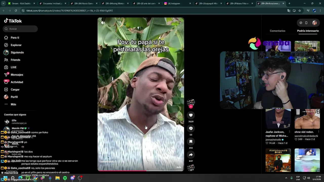Open Spotify from taskbar
This screenshot has width=324, height=182.
[x=65, y=178]
